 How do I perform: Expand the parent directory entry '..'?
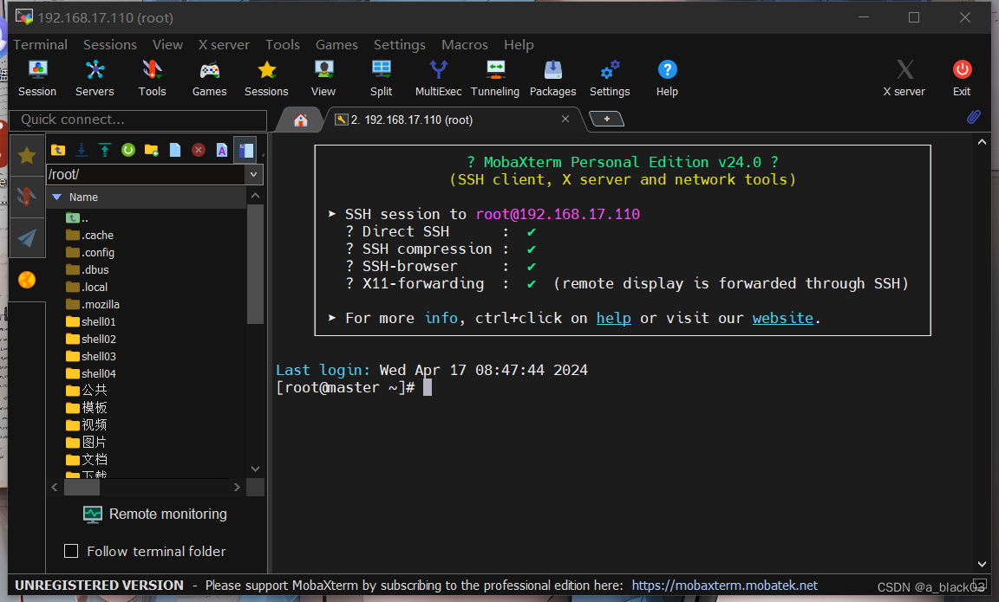click(x=78, y=217)
